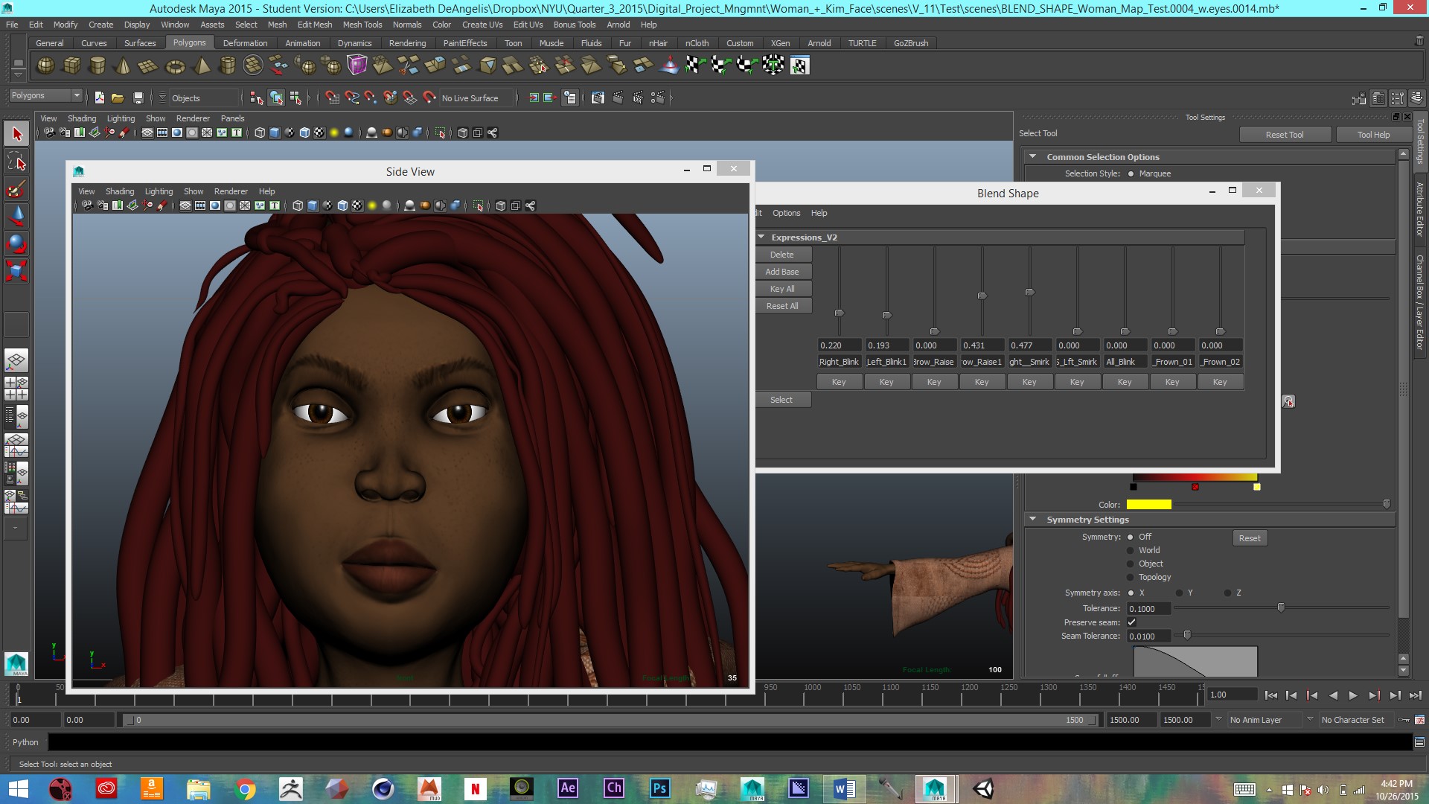
Task: Create polygon torus from shelf
Action: pos(175,66)
